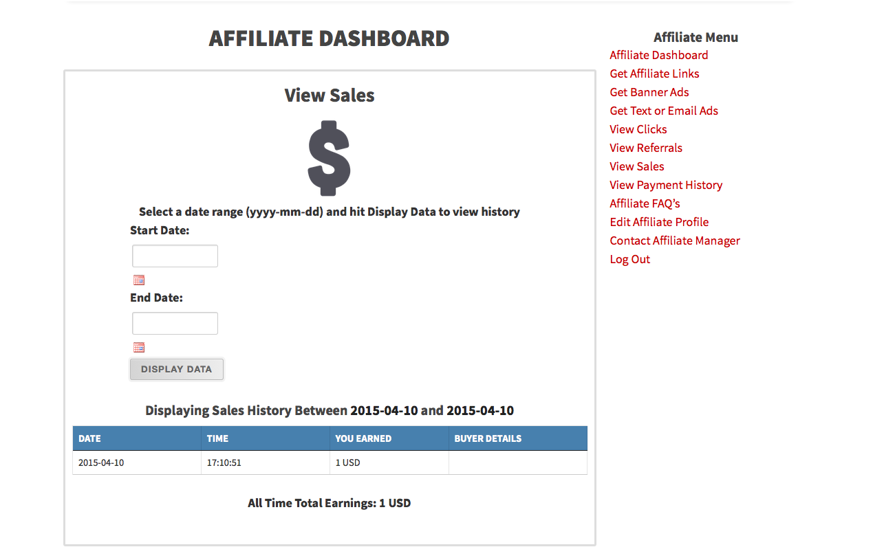Select the 17:10:51 time cell
Screen dimensions: 884x547
coord(266,462)
